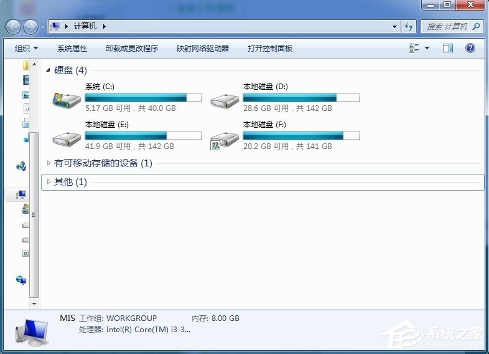Viewport: 489px width, 354px height.
Task: Open Documents library icon in navigation pane
Action: point(26,108)
